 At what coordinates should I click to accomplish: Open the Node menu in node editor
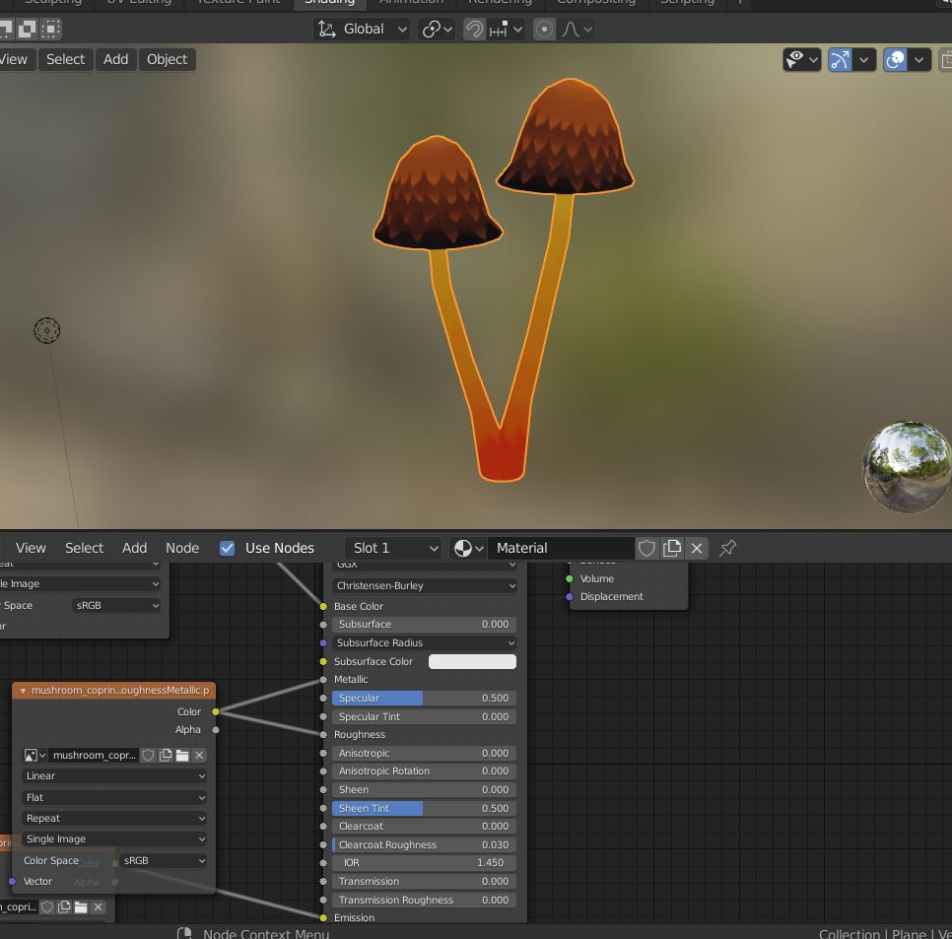182,548
